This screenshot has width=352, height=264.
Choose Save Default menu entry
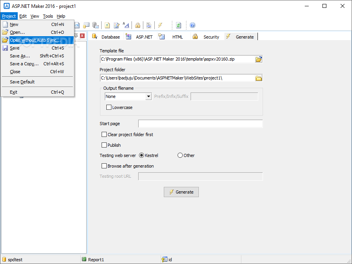(x=37, y=82)
